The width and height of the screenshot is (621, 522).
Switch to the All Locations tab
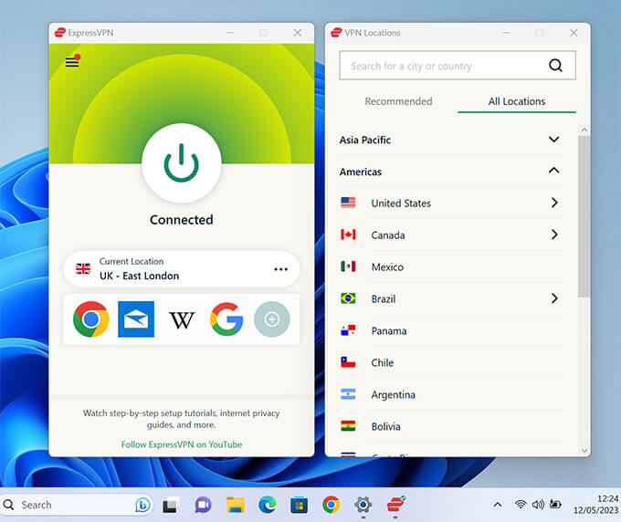(x=517, y=101)
